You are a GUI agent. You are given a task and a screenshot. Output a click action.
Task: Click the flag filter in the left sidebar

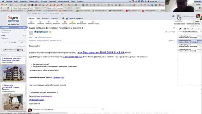click(x=5, y=42)
